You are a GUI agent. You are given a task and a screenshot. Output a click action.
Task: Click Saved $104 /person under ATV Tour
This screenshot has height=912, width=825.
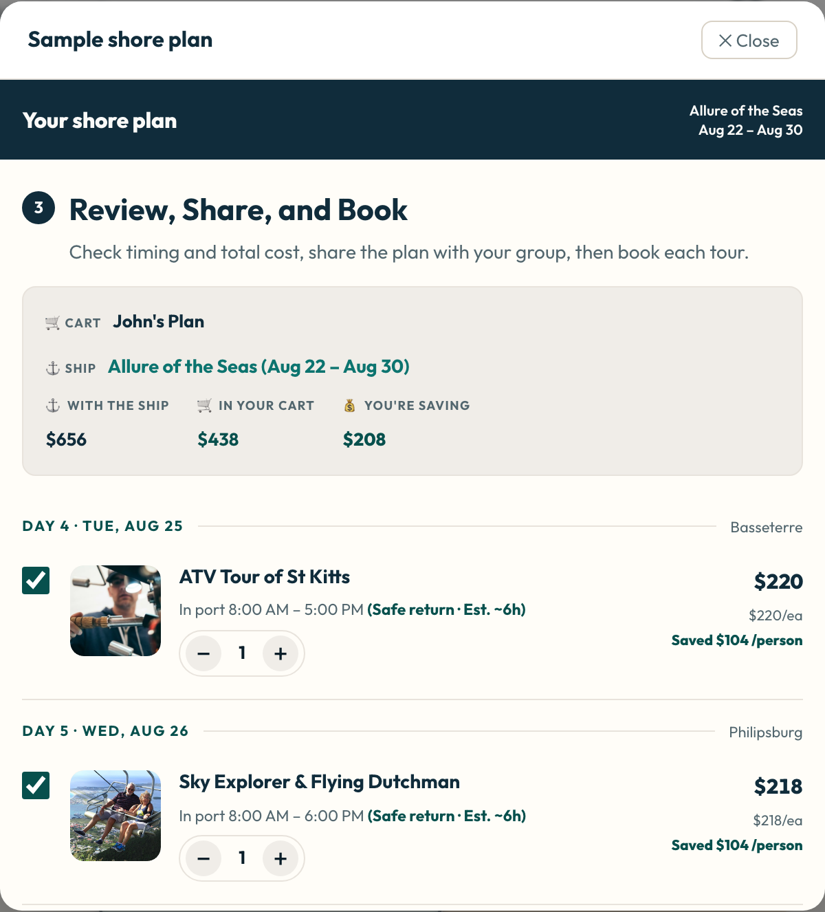(737, 640)
